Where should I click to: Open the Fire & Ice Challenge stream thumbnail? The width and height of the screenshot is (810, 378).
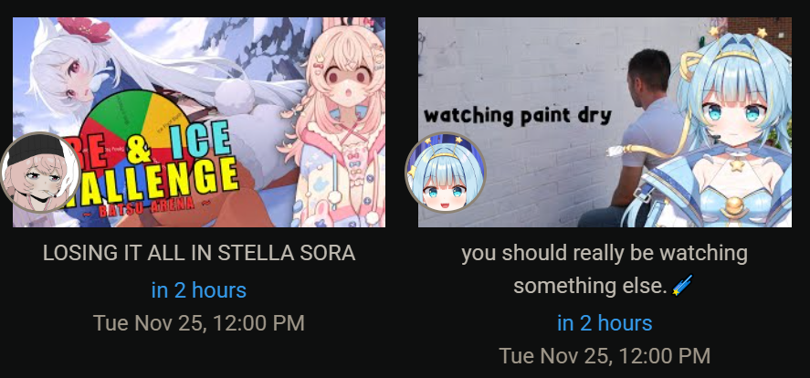click(199, 122)
